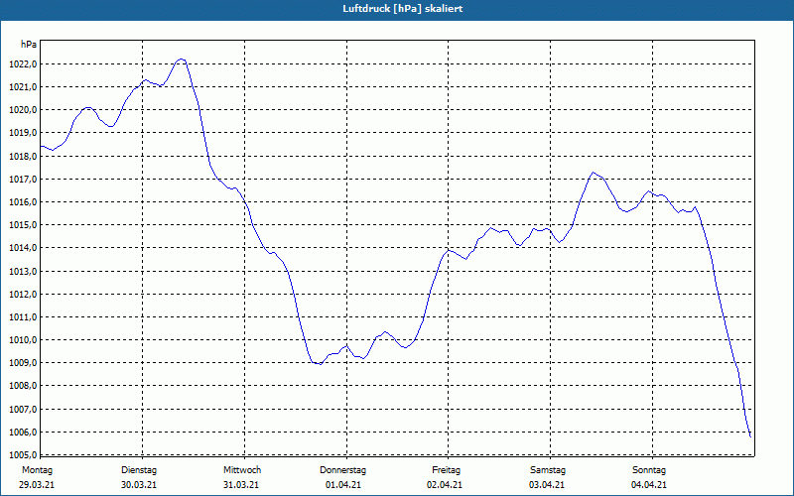Click the 1016,0 y-axis label
The image size is (794, 496).
click(x=23, y=202)
